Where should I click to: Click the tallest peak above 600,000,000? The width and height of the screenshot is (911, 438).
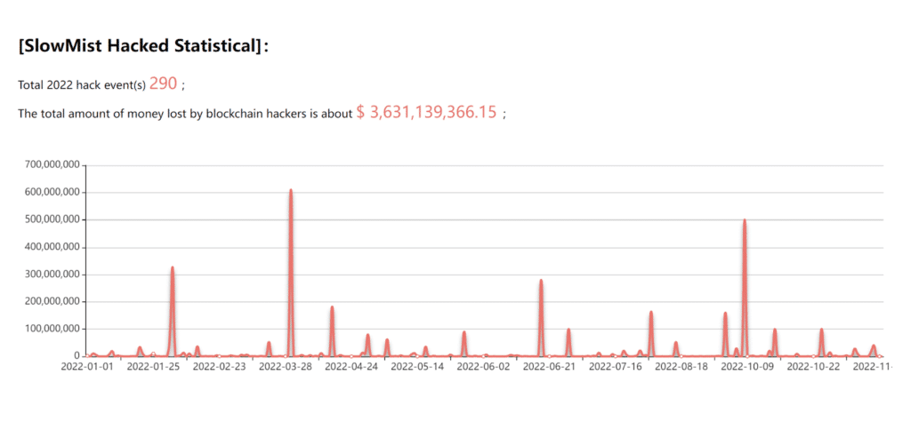pyautogui.click(x=290, y=191)
